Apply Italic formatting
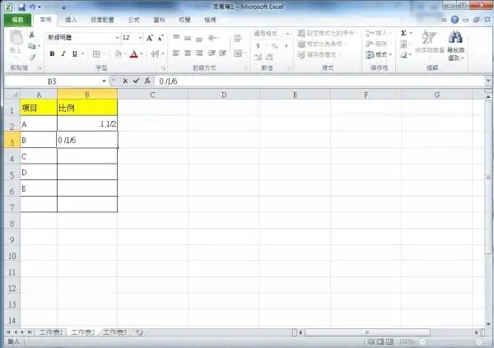Screen dimensions: 494x348 tap(63, 54)
